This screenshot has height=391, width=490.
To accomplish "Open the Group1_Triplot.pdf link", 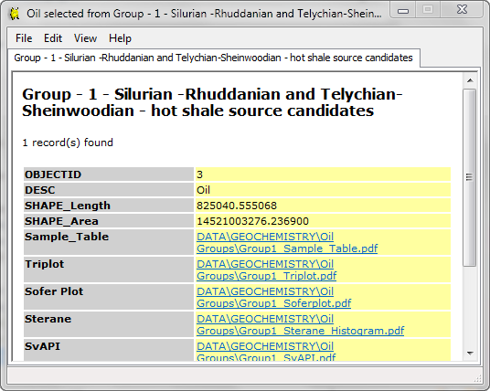I will (266, 270).
